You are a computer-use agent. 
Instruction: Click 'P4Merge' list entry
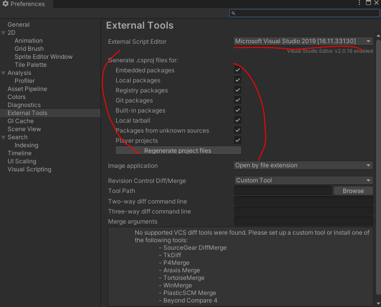pos(176,263)
